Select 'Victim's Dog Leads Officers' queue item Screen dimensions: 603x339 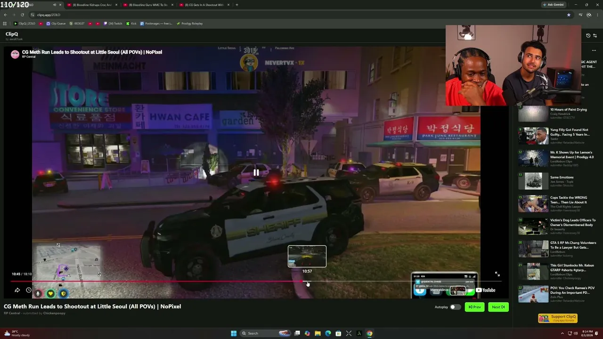click(557, 226)
